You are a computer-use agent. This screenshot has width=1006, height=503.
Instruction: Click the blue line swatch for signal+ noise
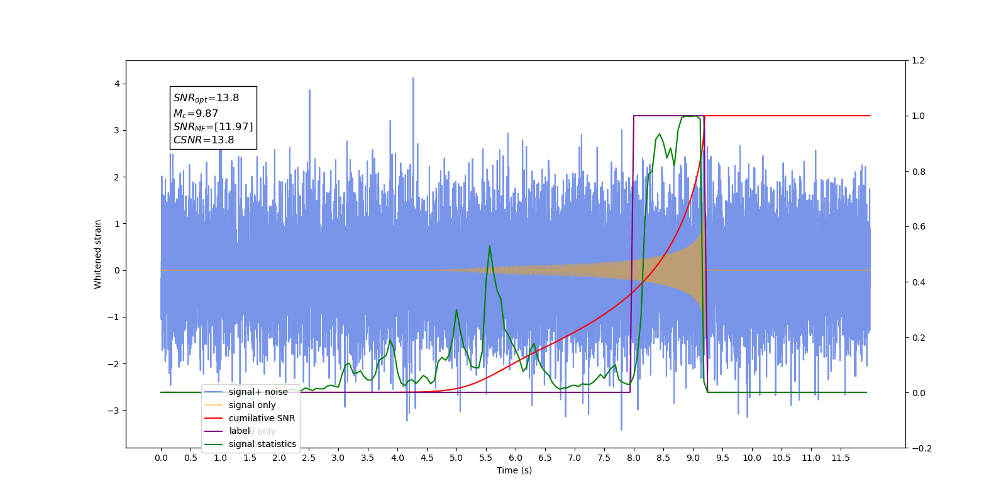(x=214, y=392)
